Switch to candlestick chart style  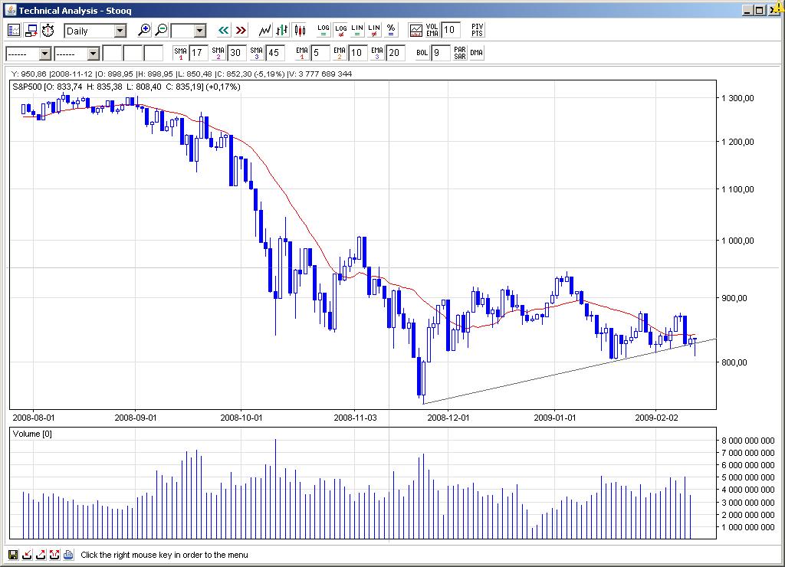299,31
